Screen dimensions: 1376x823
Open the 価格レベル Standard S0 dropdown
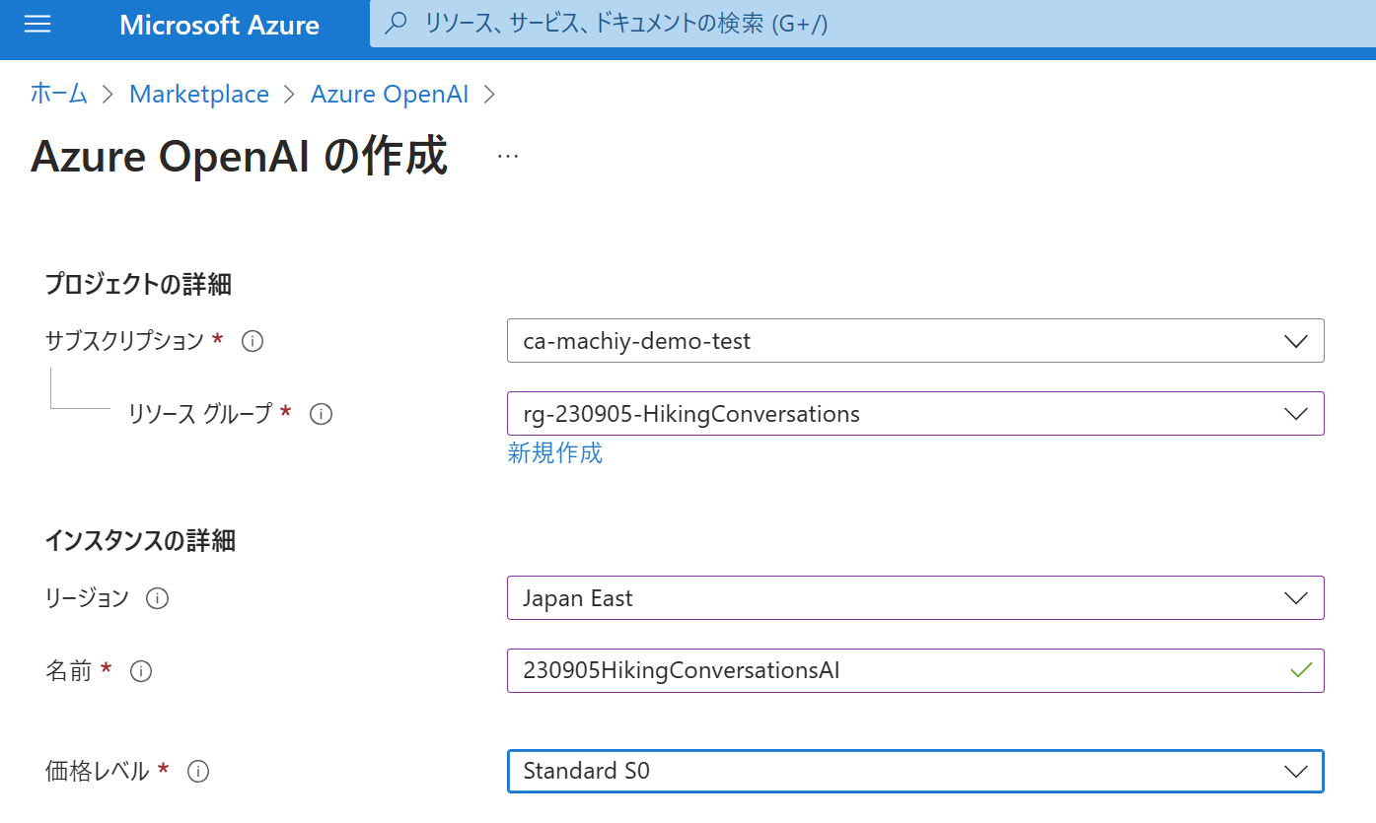[x=915, y=771]
